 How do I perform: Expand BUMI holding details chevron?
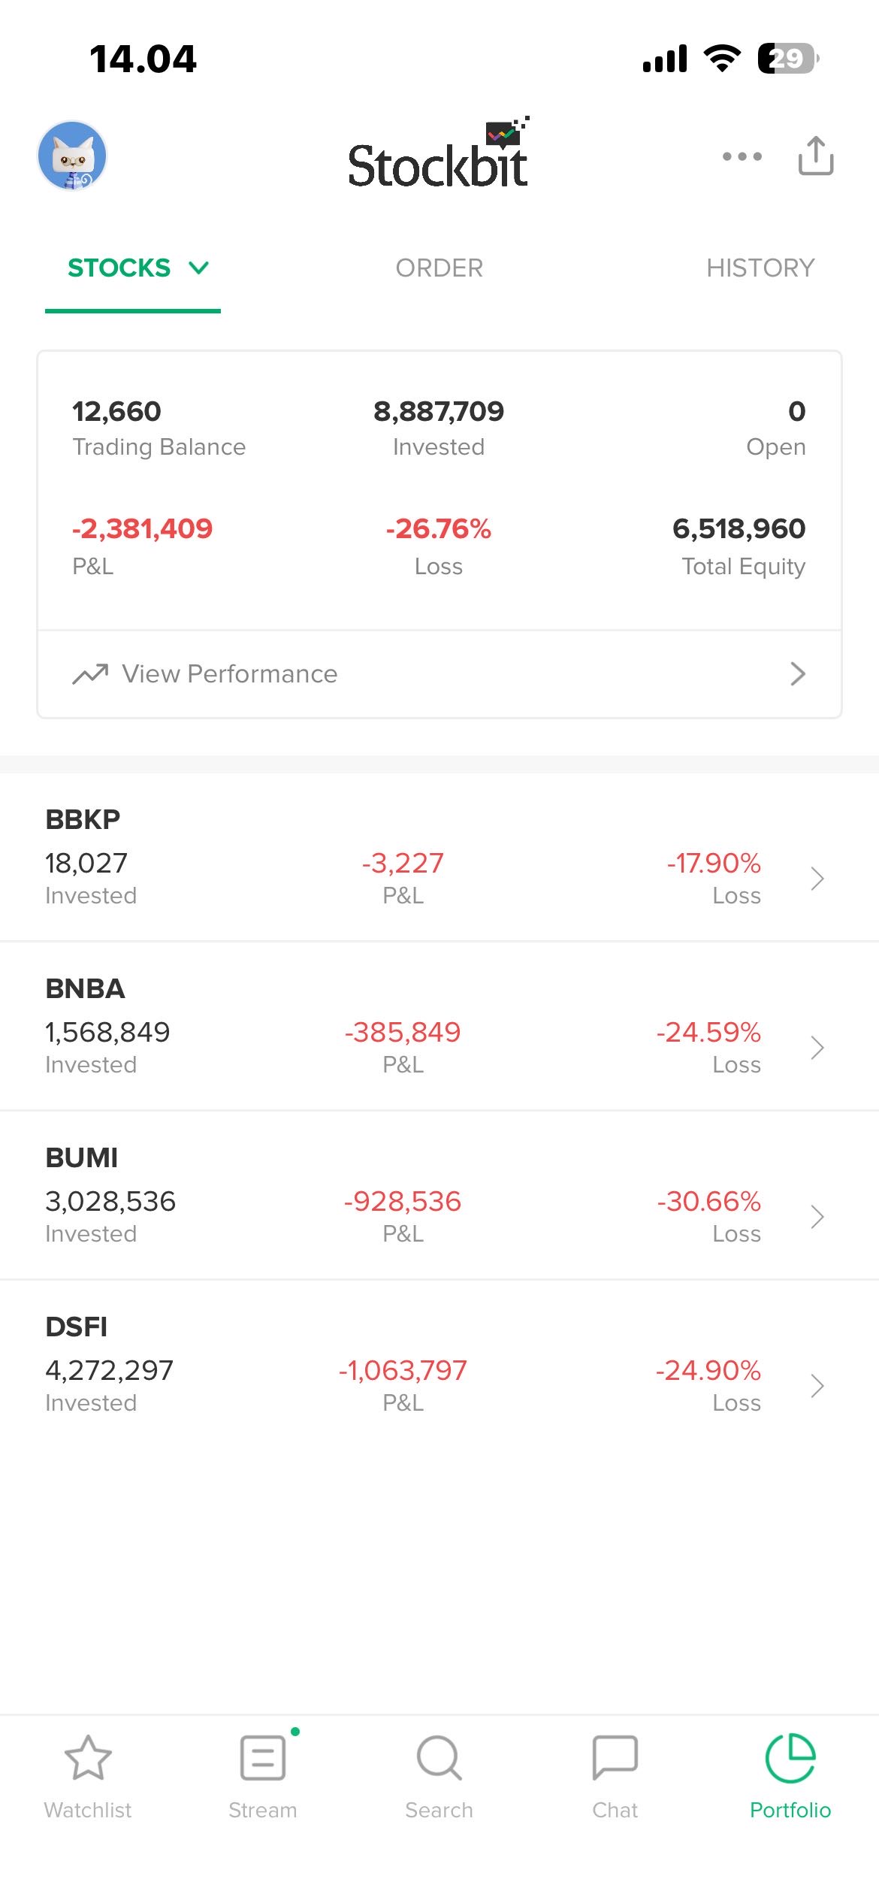817,1216
